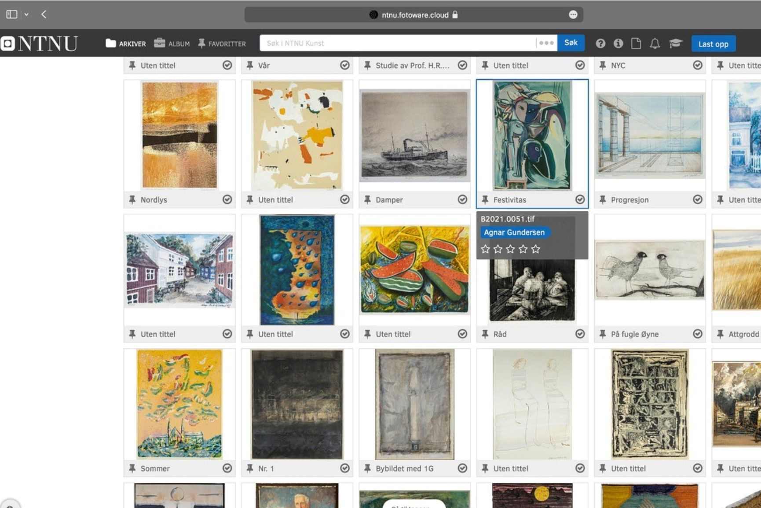Click the Søk search button
Viewport: 761px width, 508px height.
pos(571,43)
